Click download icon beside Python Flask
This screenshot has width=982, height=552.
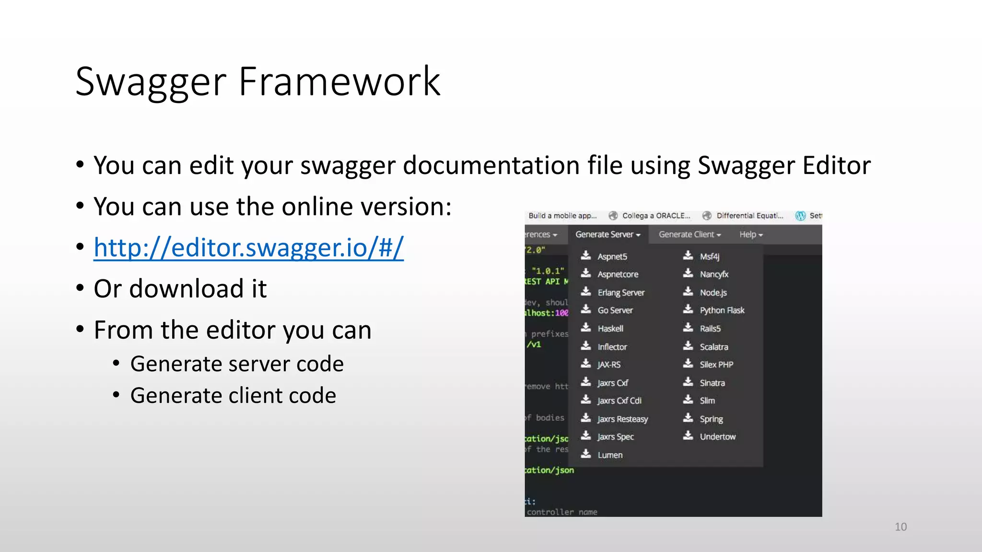(688, 309)
